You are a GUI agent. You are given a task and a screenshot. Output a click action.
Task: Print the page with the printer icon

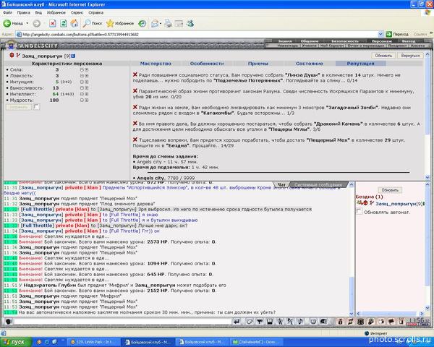(x=168, y=24)
